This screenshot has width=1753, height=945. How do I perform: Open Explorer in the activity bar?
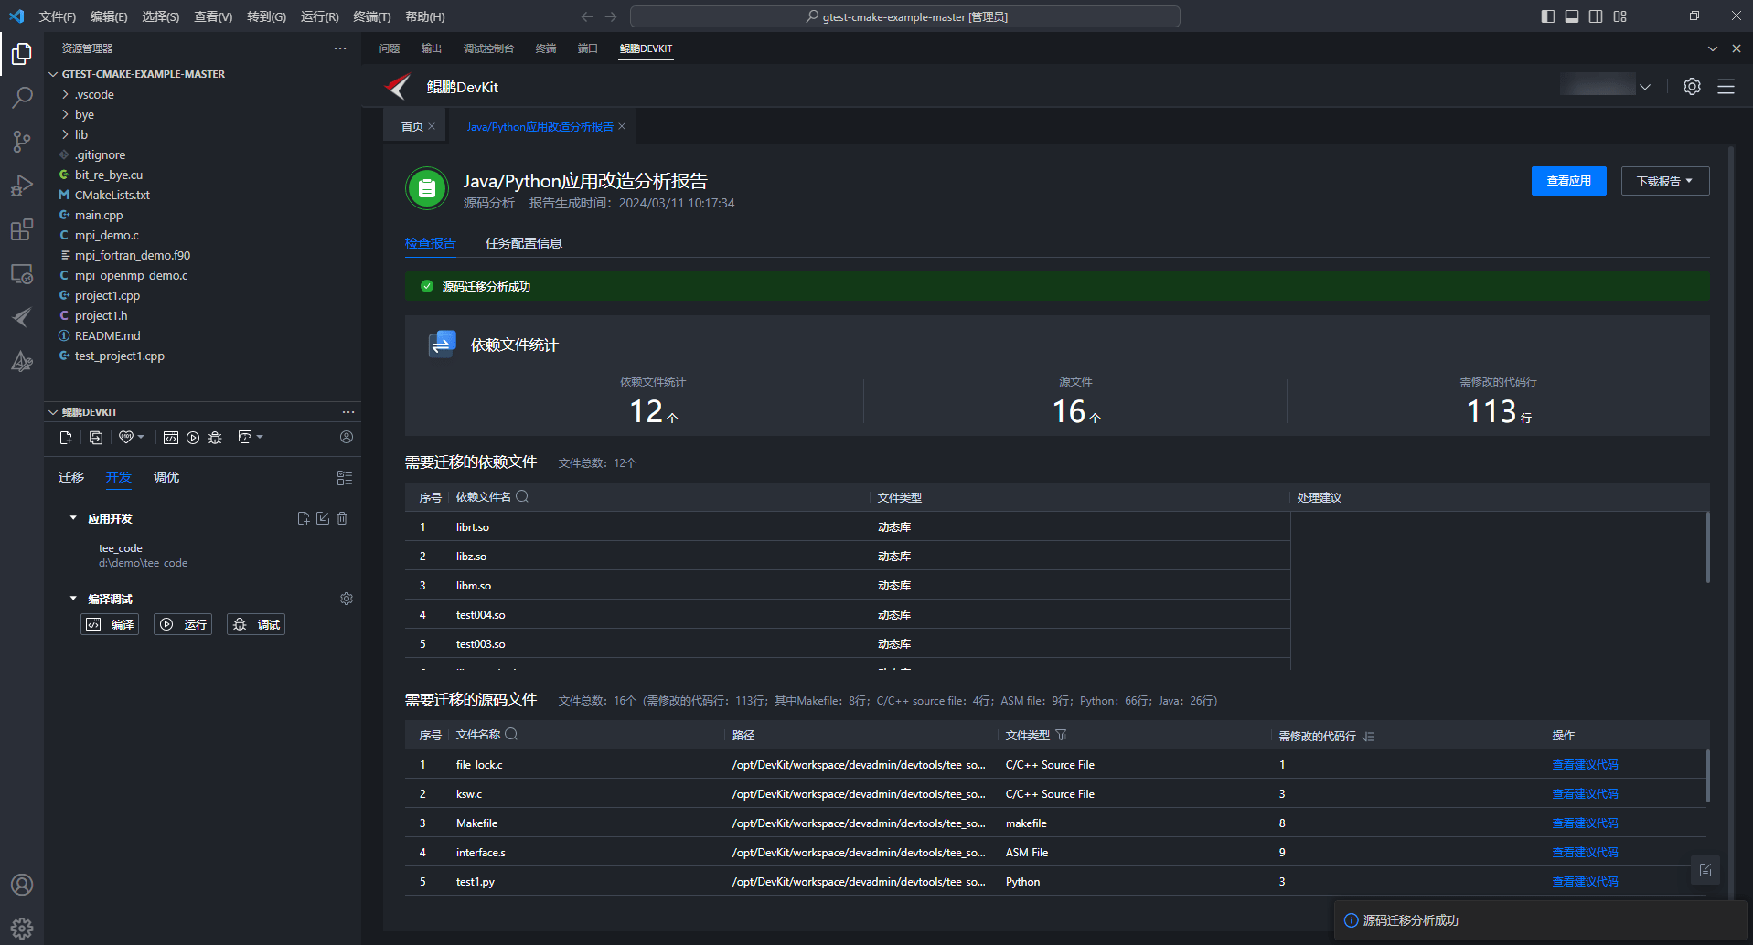[x=22, y=54]
